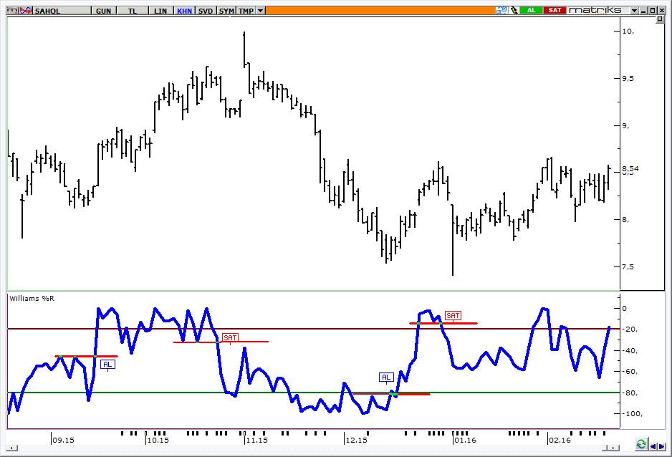Toggle the LIN scale button
This screenshot has height=457, width=672.
[160, 11]
